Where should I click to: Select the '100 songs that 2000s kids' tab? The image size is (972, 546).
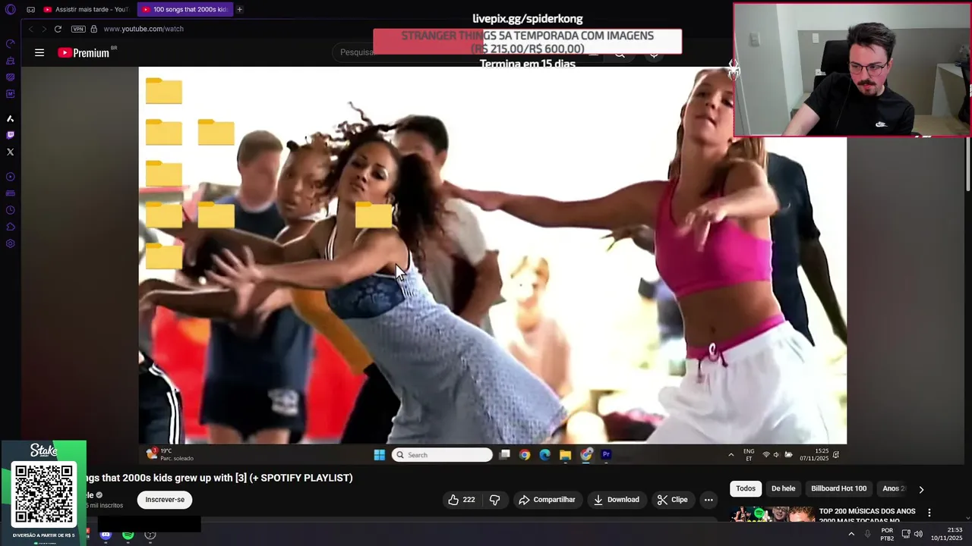[x=185, y=9]
